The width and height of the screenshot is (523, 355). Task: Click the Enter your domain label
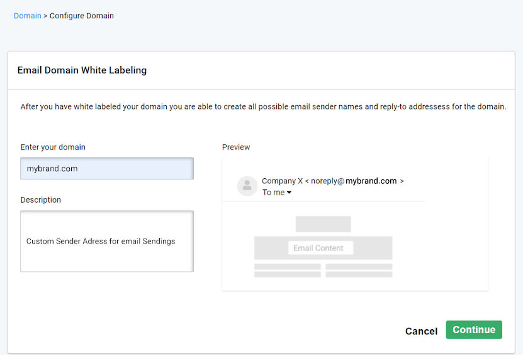point(53,147)
